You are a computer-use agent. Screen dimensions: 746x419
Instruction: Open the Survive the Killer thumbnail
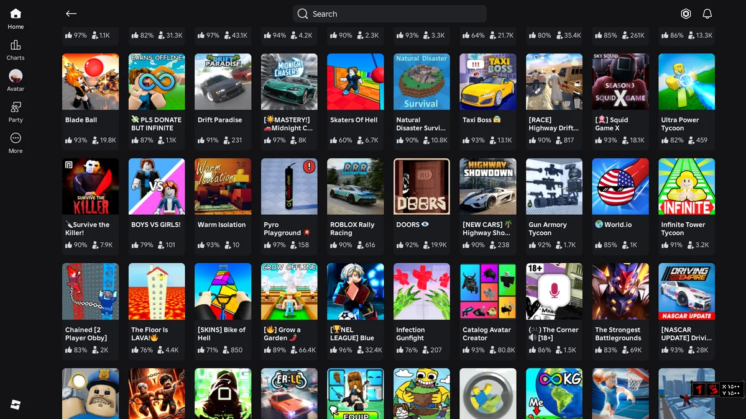pyautogui.click(x=91, y=186)
